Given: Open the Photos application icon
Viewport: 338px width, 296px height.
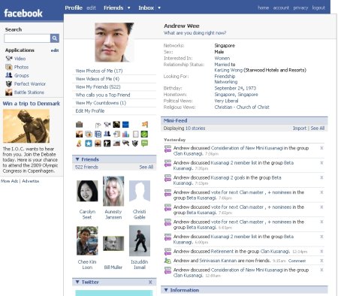Looking at the screenshot, I should 9,67.
